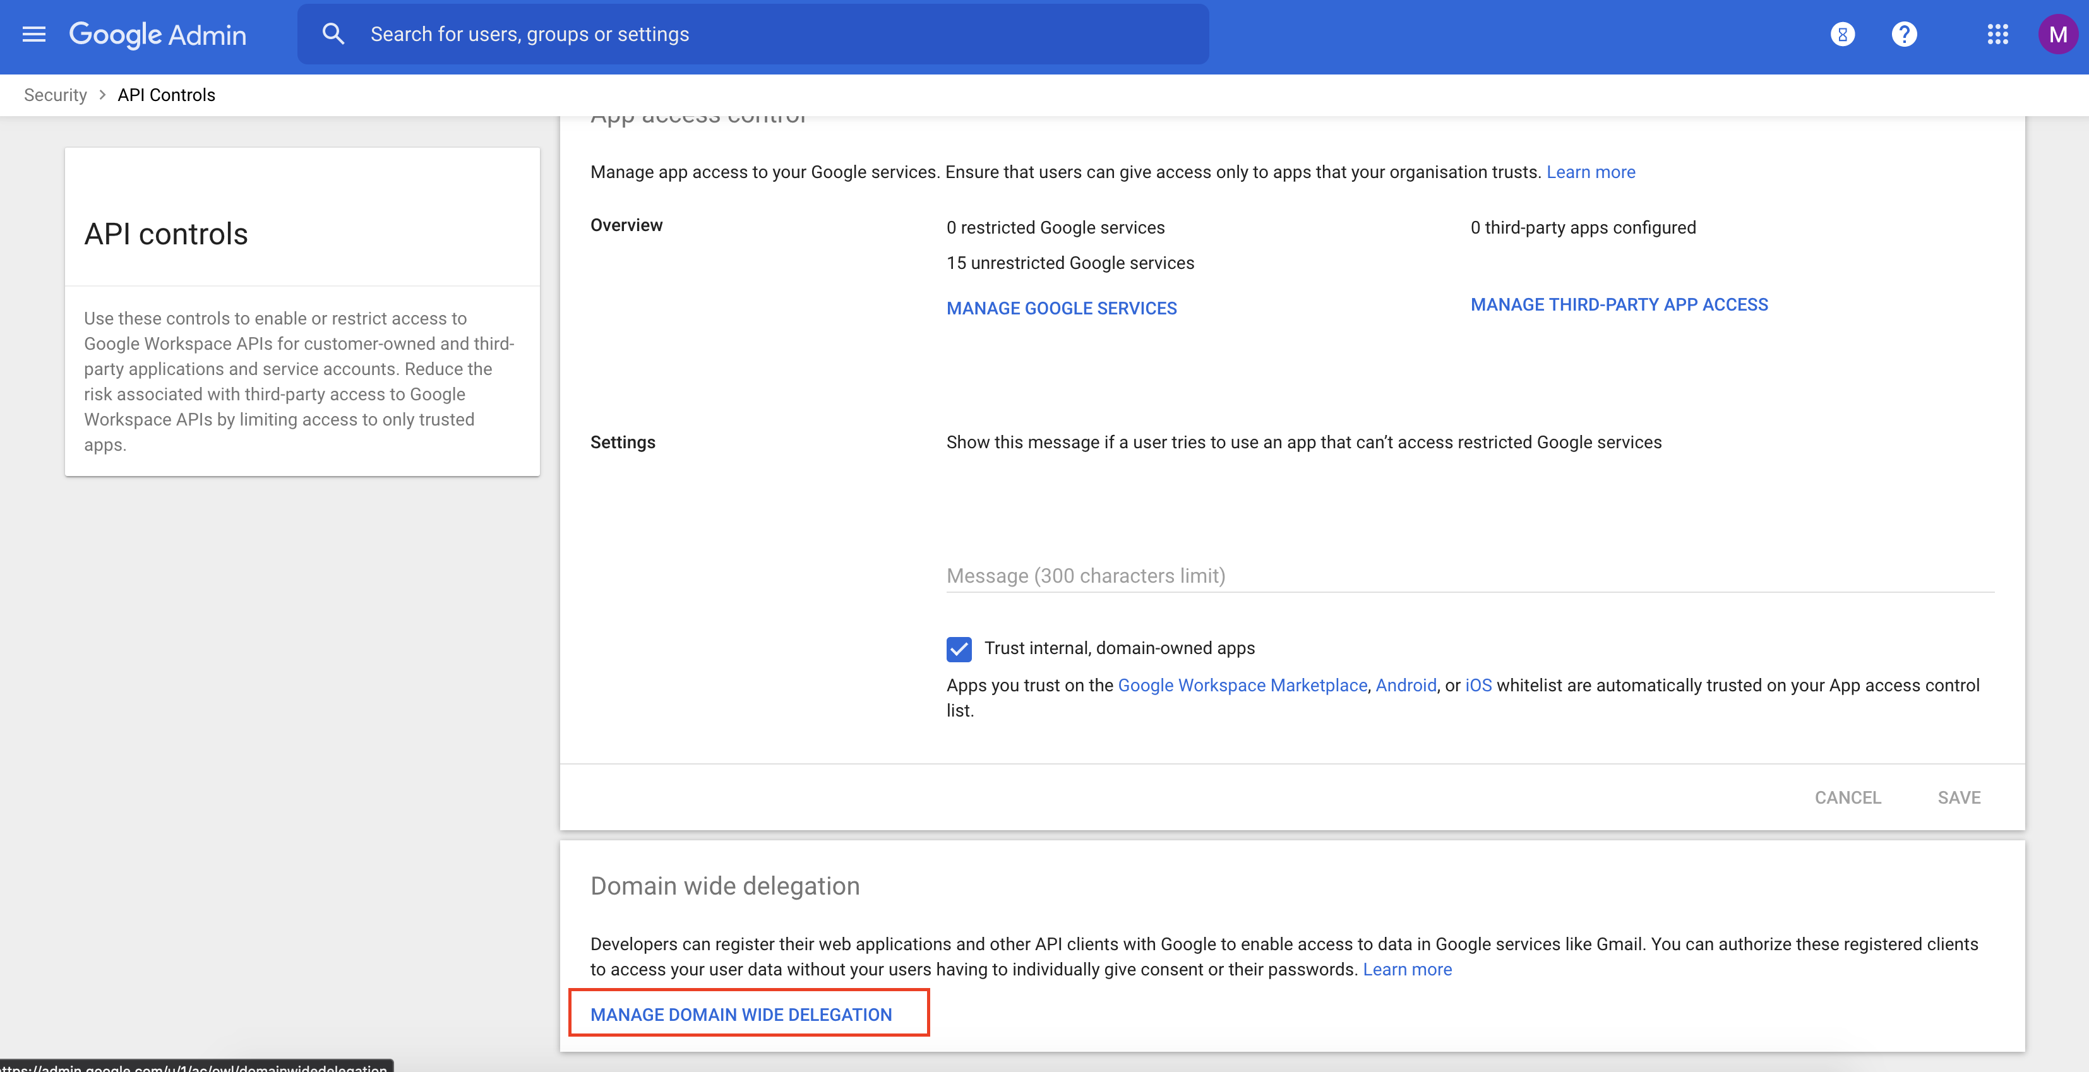Open the Google apps grid

[x=1997, y=34]
